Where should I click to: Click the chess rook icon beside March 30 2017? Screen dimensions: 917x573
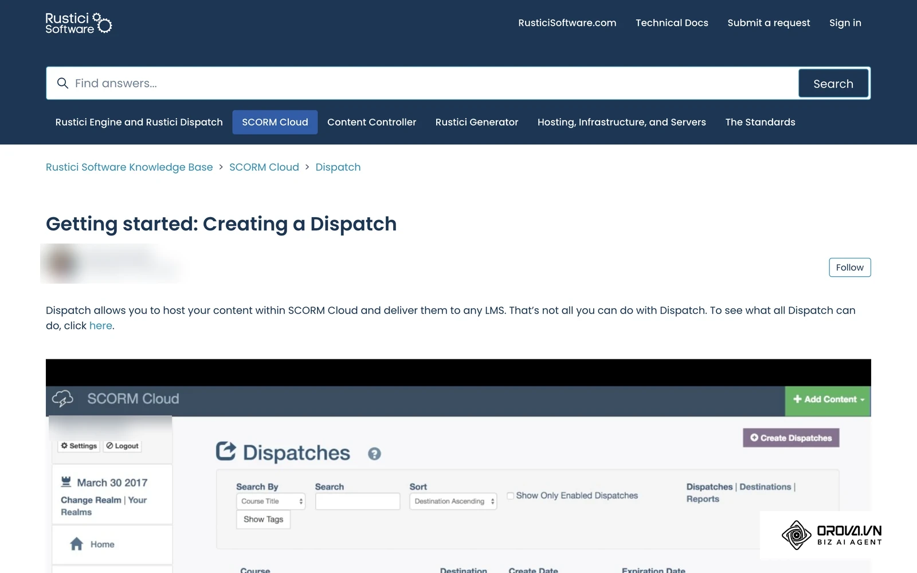click(x=66, y=482)
